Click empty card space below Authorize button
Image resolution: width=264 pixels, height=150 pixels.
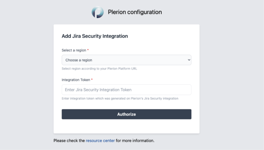click(x=126, y=126)
